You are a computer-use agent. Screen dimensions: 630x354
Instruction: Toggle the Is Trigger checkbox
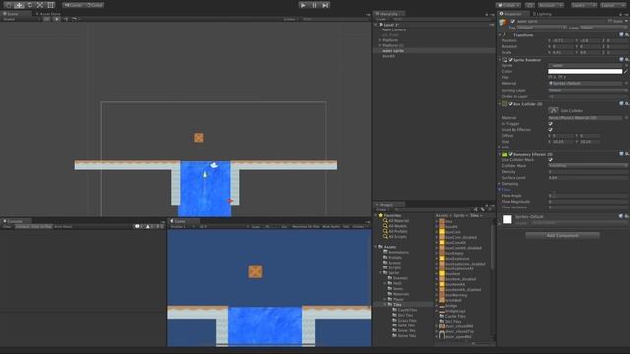551,124
